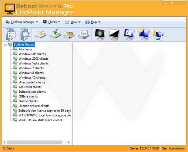Select Windows XP clients group

(x=32, y=54)
